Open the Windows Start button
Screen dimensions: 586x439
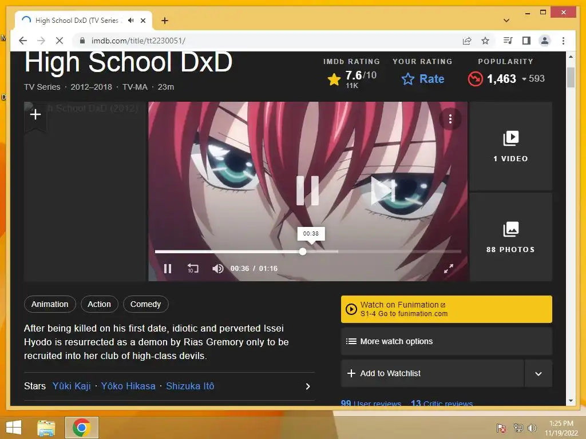click(14, 428)
